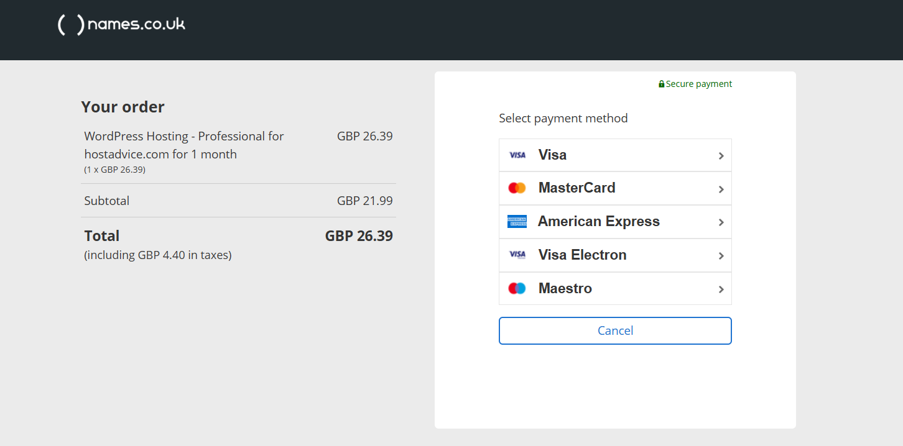Screen dimensions: 903x446
Task: Click the 'including GBP 4.40 in taxes' note
Action: click(x=158, y=255)
